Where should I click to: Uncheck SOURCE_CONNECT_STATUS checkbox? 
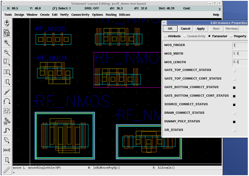(x=234, y=104)
